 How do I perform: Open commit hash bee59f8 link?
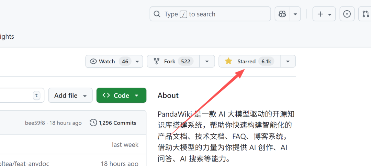coord(35,123)
